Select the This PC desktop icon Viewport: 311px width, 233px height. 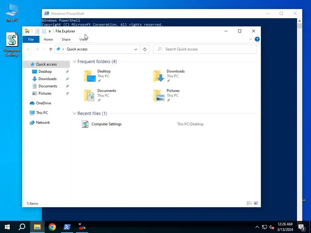tap(12, 12)
